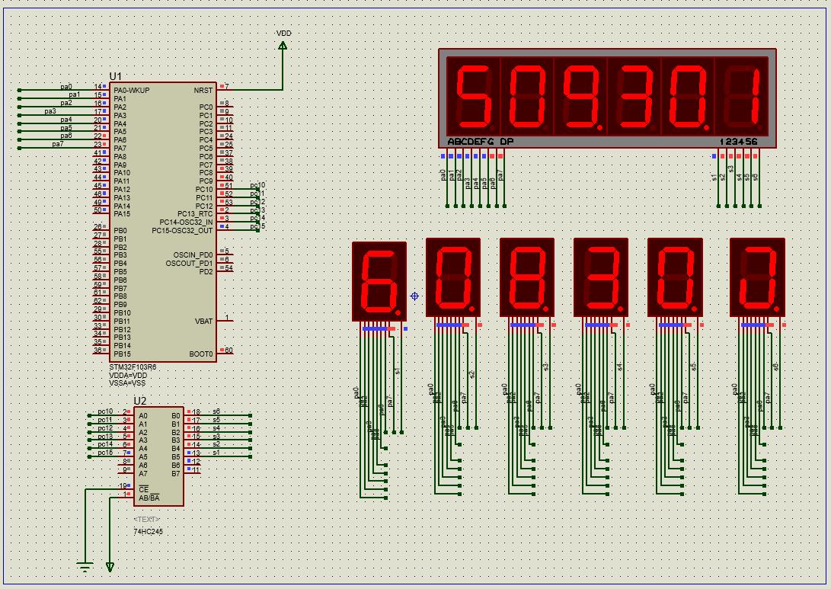The width and height of the screenshot is (831, 589).
Task: Click the OSCOUT_PD1 pin label
Action: 189,264
